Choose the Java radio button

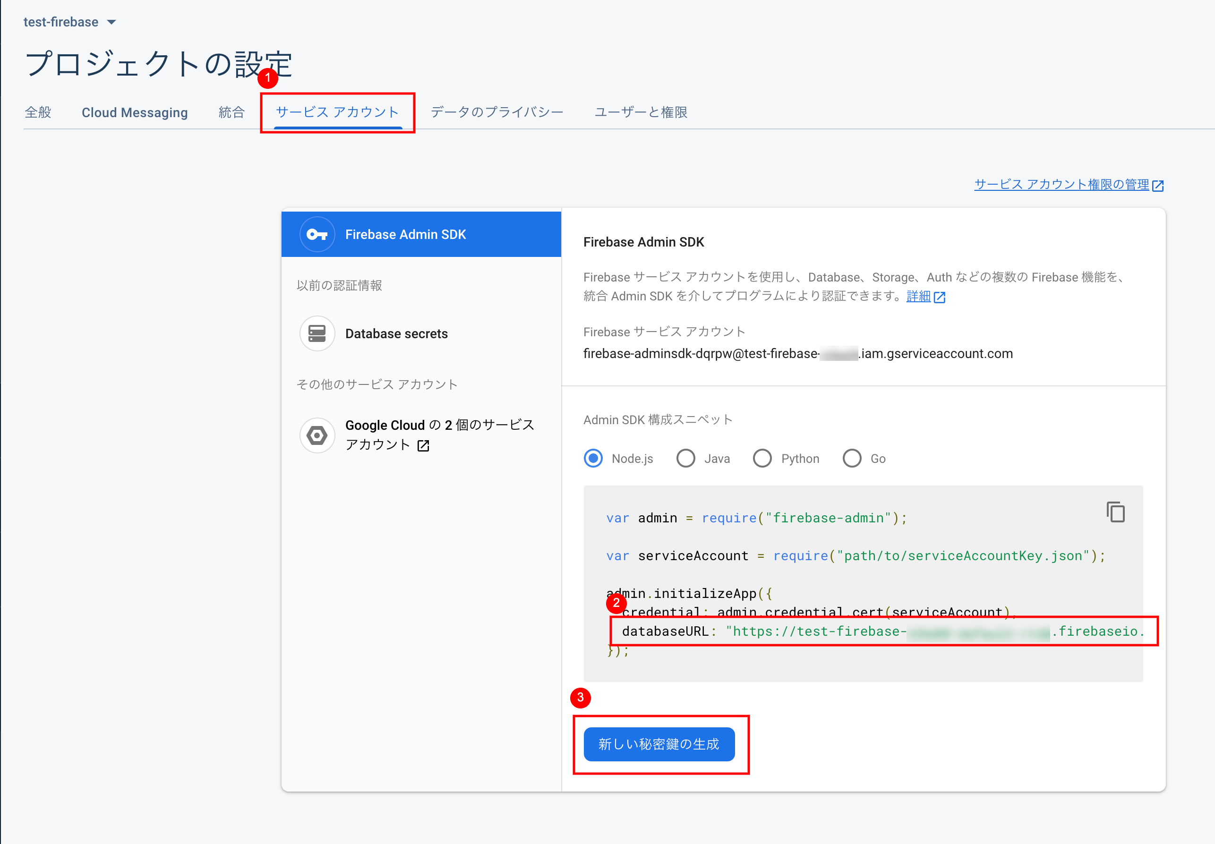[686, 459]
